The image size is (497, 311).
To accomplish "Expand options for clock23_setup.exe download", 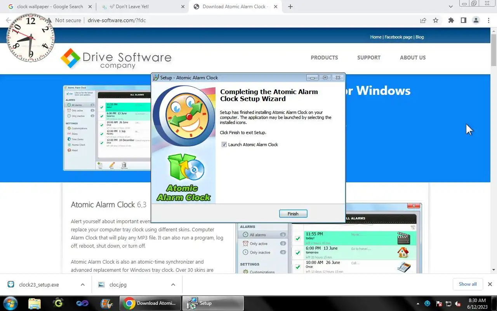I will pos(83,285).
